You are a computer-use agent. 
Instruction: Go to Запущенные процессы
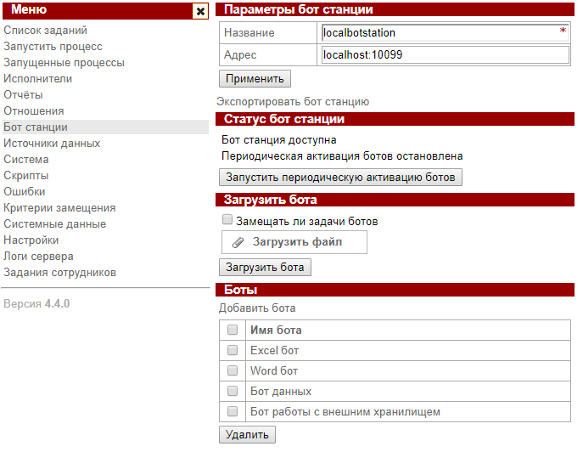point(64,63)
